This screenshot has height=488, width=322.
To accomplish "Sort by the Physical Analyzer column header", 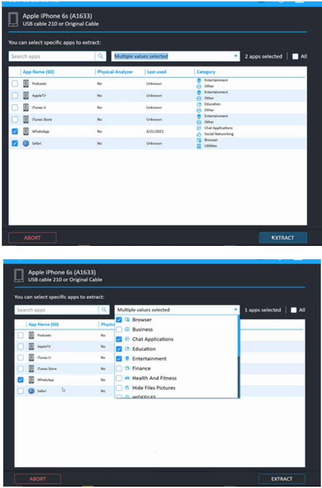I will pyautogui.click(x=115, y=72).
